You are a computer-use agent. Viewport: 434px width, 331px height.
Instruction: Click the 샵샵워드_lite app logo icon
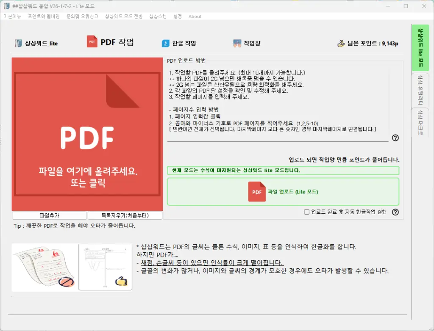click(17, 42)
